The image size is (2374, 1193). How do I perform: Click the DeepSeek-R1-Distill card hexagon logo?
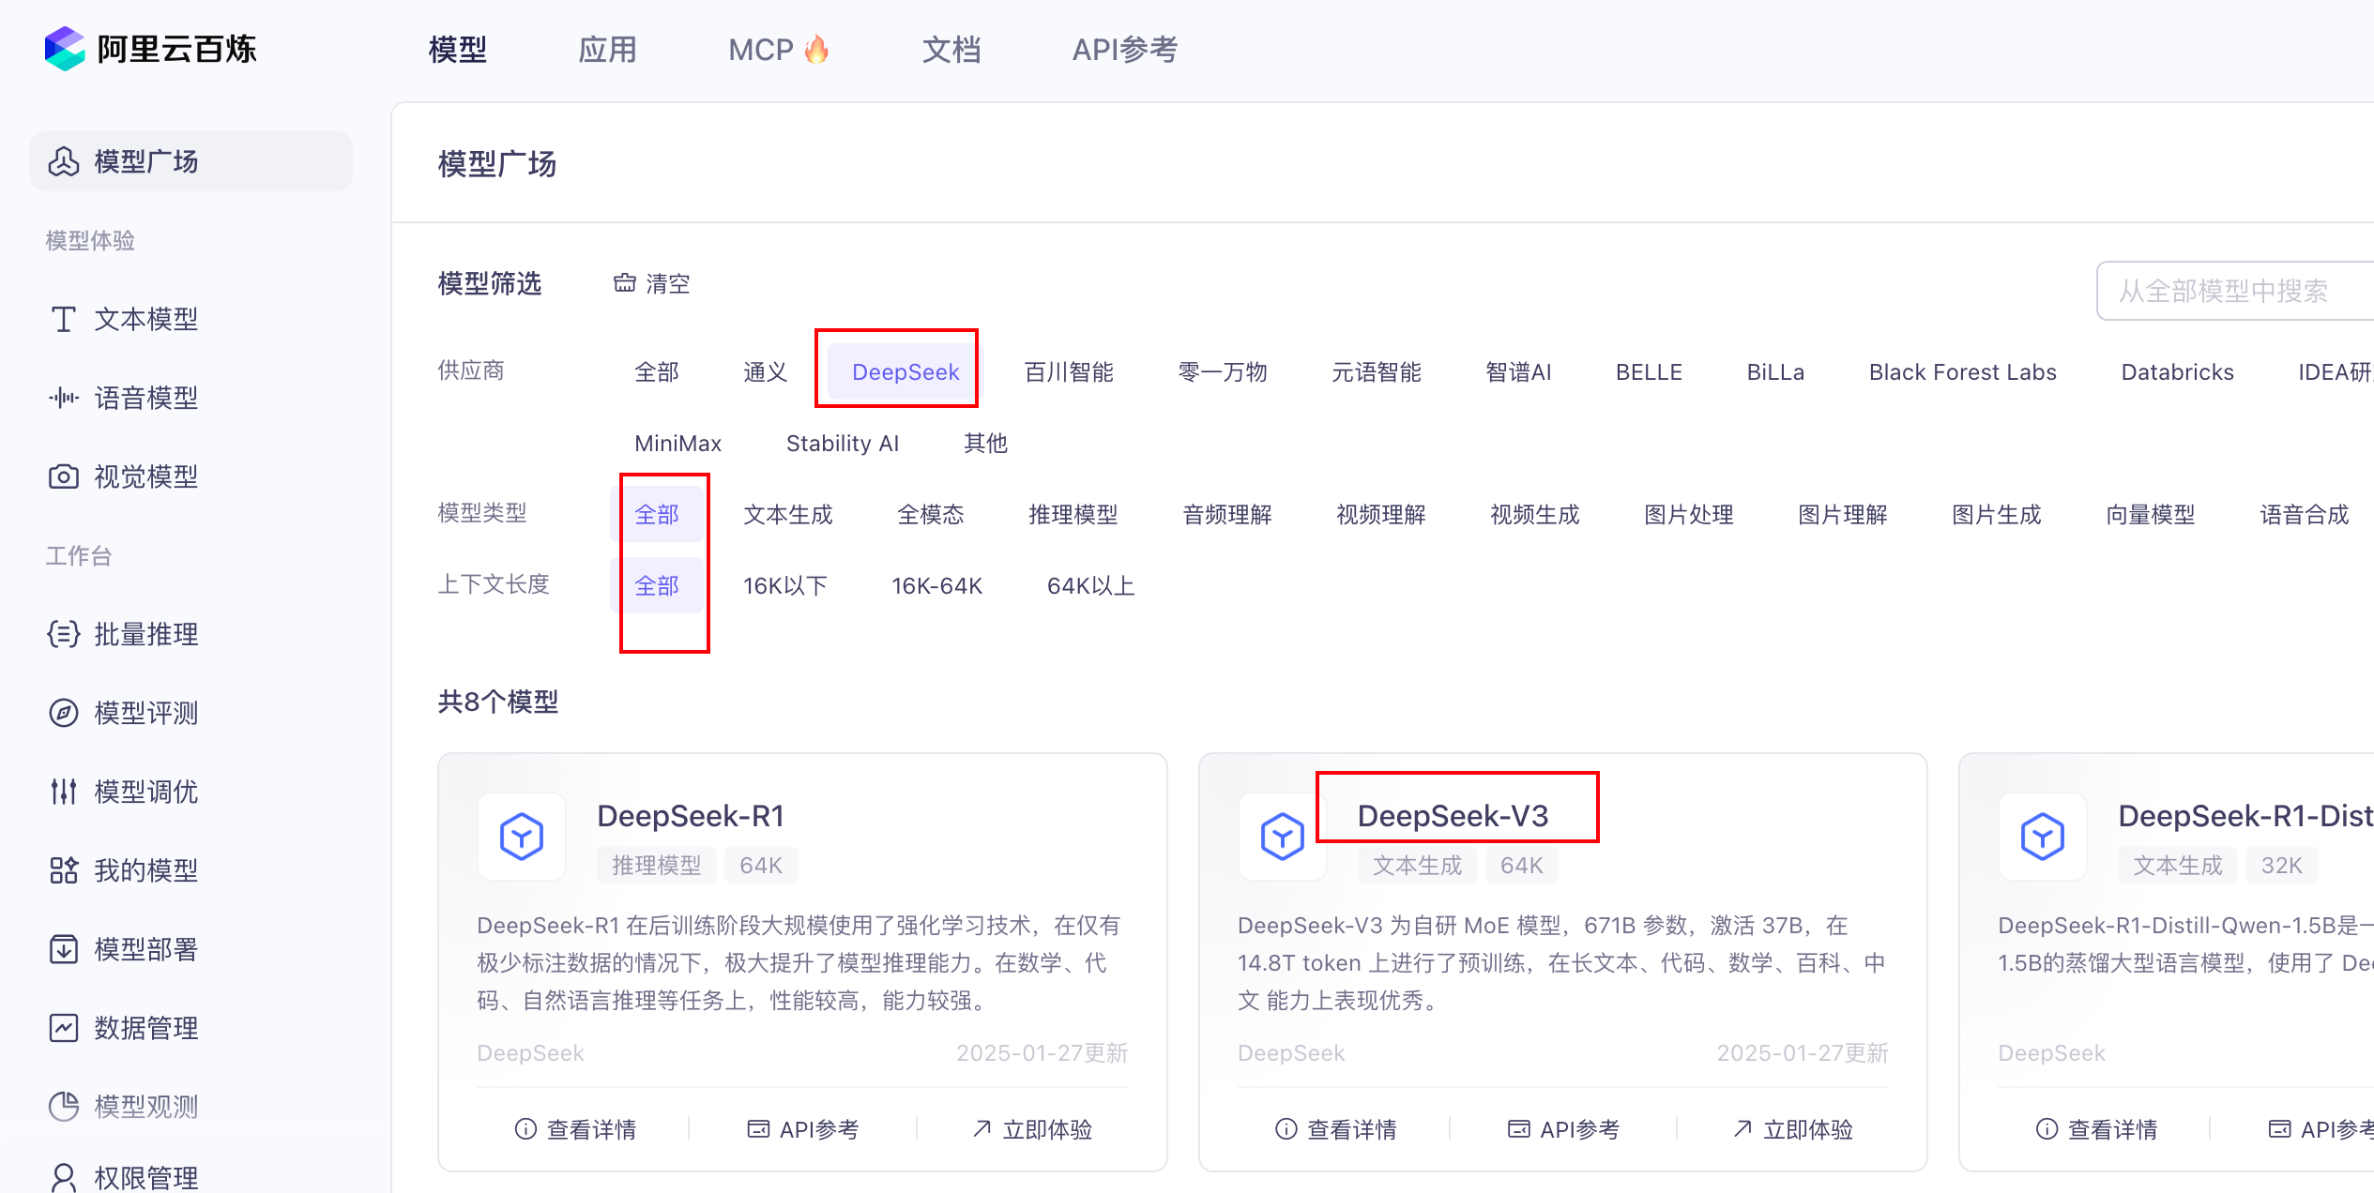click(x=2042, y=836)
